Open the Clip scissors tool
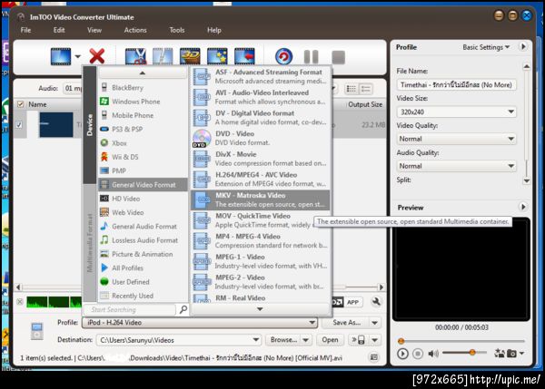545x389 pixels. (135, 56)
